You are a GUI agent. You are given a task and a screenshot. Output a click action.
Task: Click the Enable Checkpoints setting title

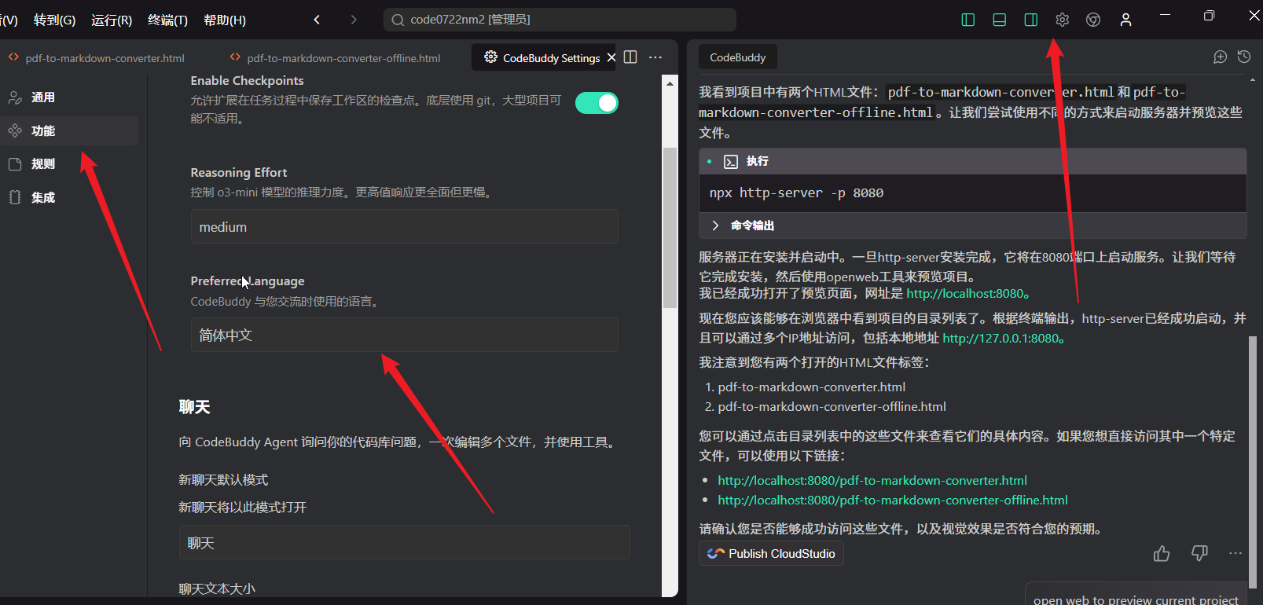pyautogui.click(x=247, y=80)
